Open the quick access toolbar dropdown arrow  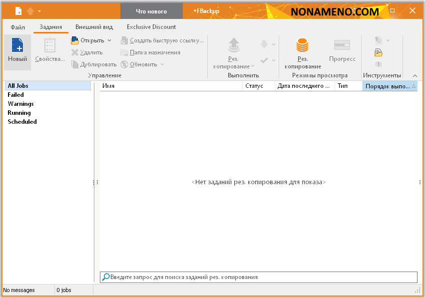pyautogui.click(x=39, y=11)
